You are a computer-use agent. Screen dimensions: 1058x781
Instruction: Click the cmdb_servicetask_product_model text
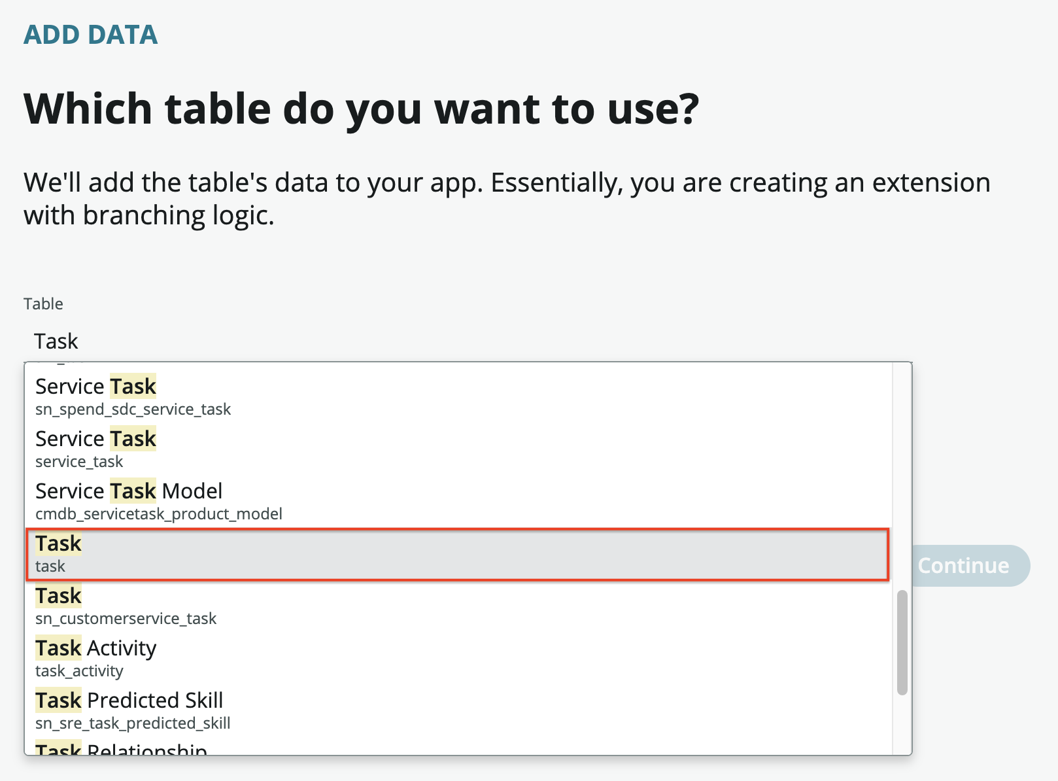[x=159, y=514]
